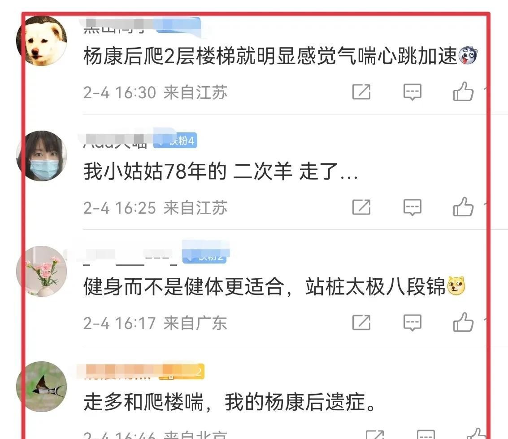This screenshot has height=439, width=508.
Task: Reply to the 16:17 comment from 广东
Action: 412,323
